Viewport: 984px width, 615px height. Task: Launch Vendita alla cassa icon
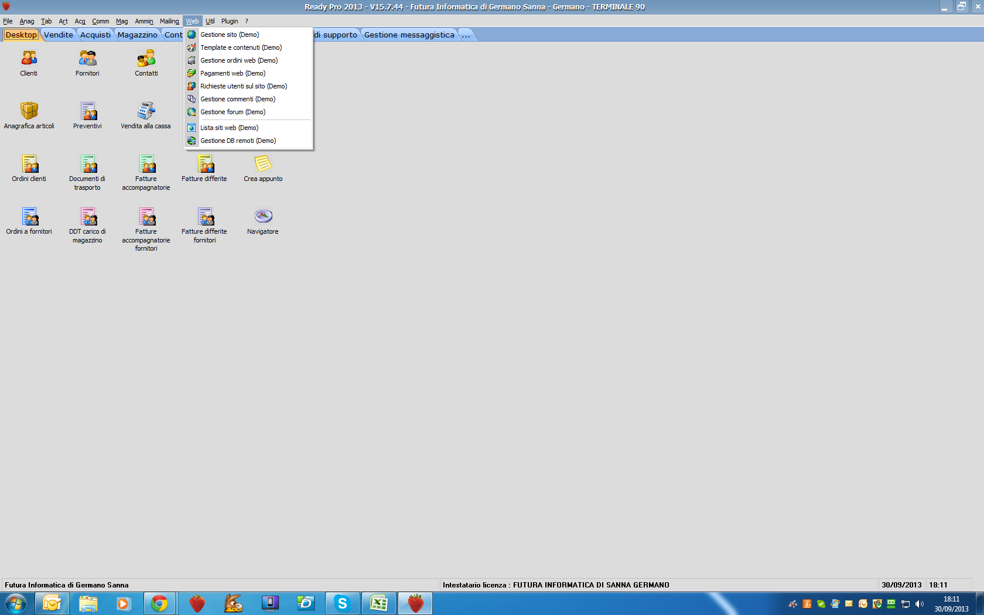(x=146, y=115)
